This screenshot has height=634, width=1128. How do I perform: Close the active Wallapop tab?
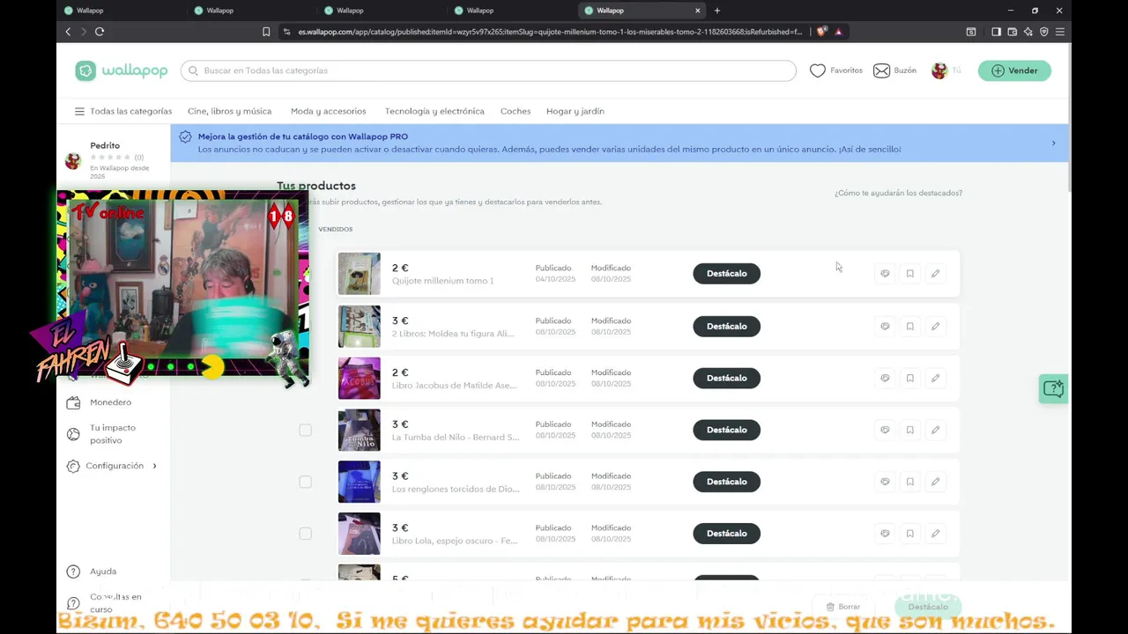click(x=698, y=11)
